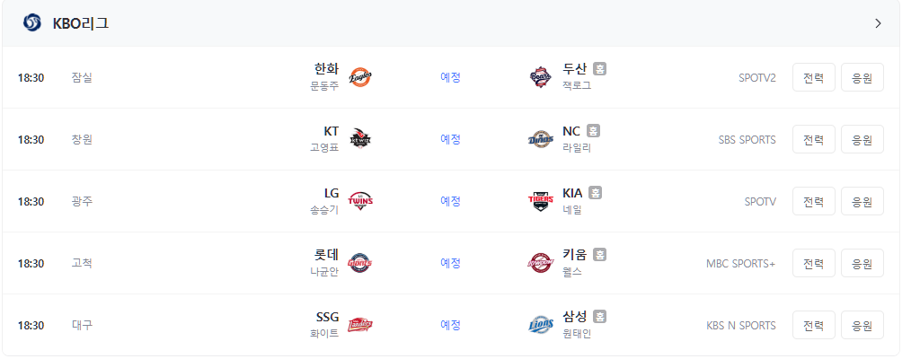
Task: Click 예정 status of SSG vs 삼성
Action: tap(450, 325)
